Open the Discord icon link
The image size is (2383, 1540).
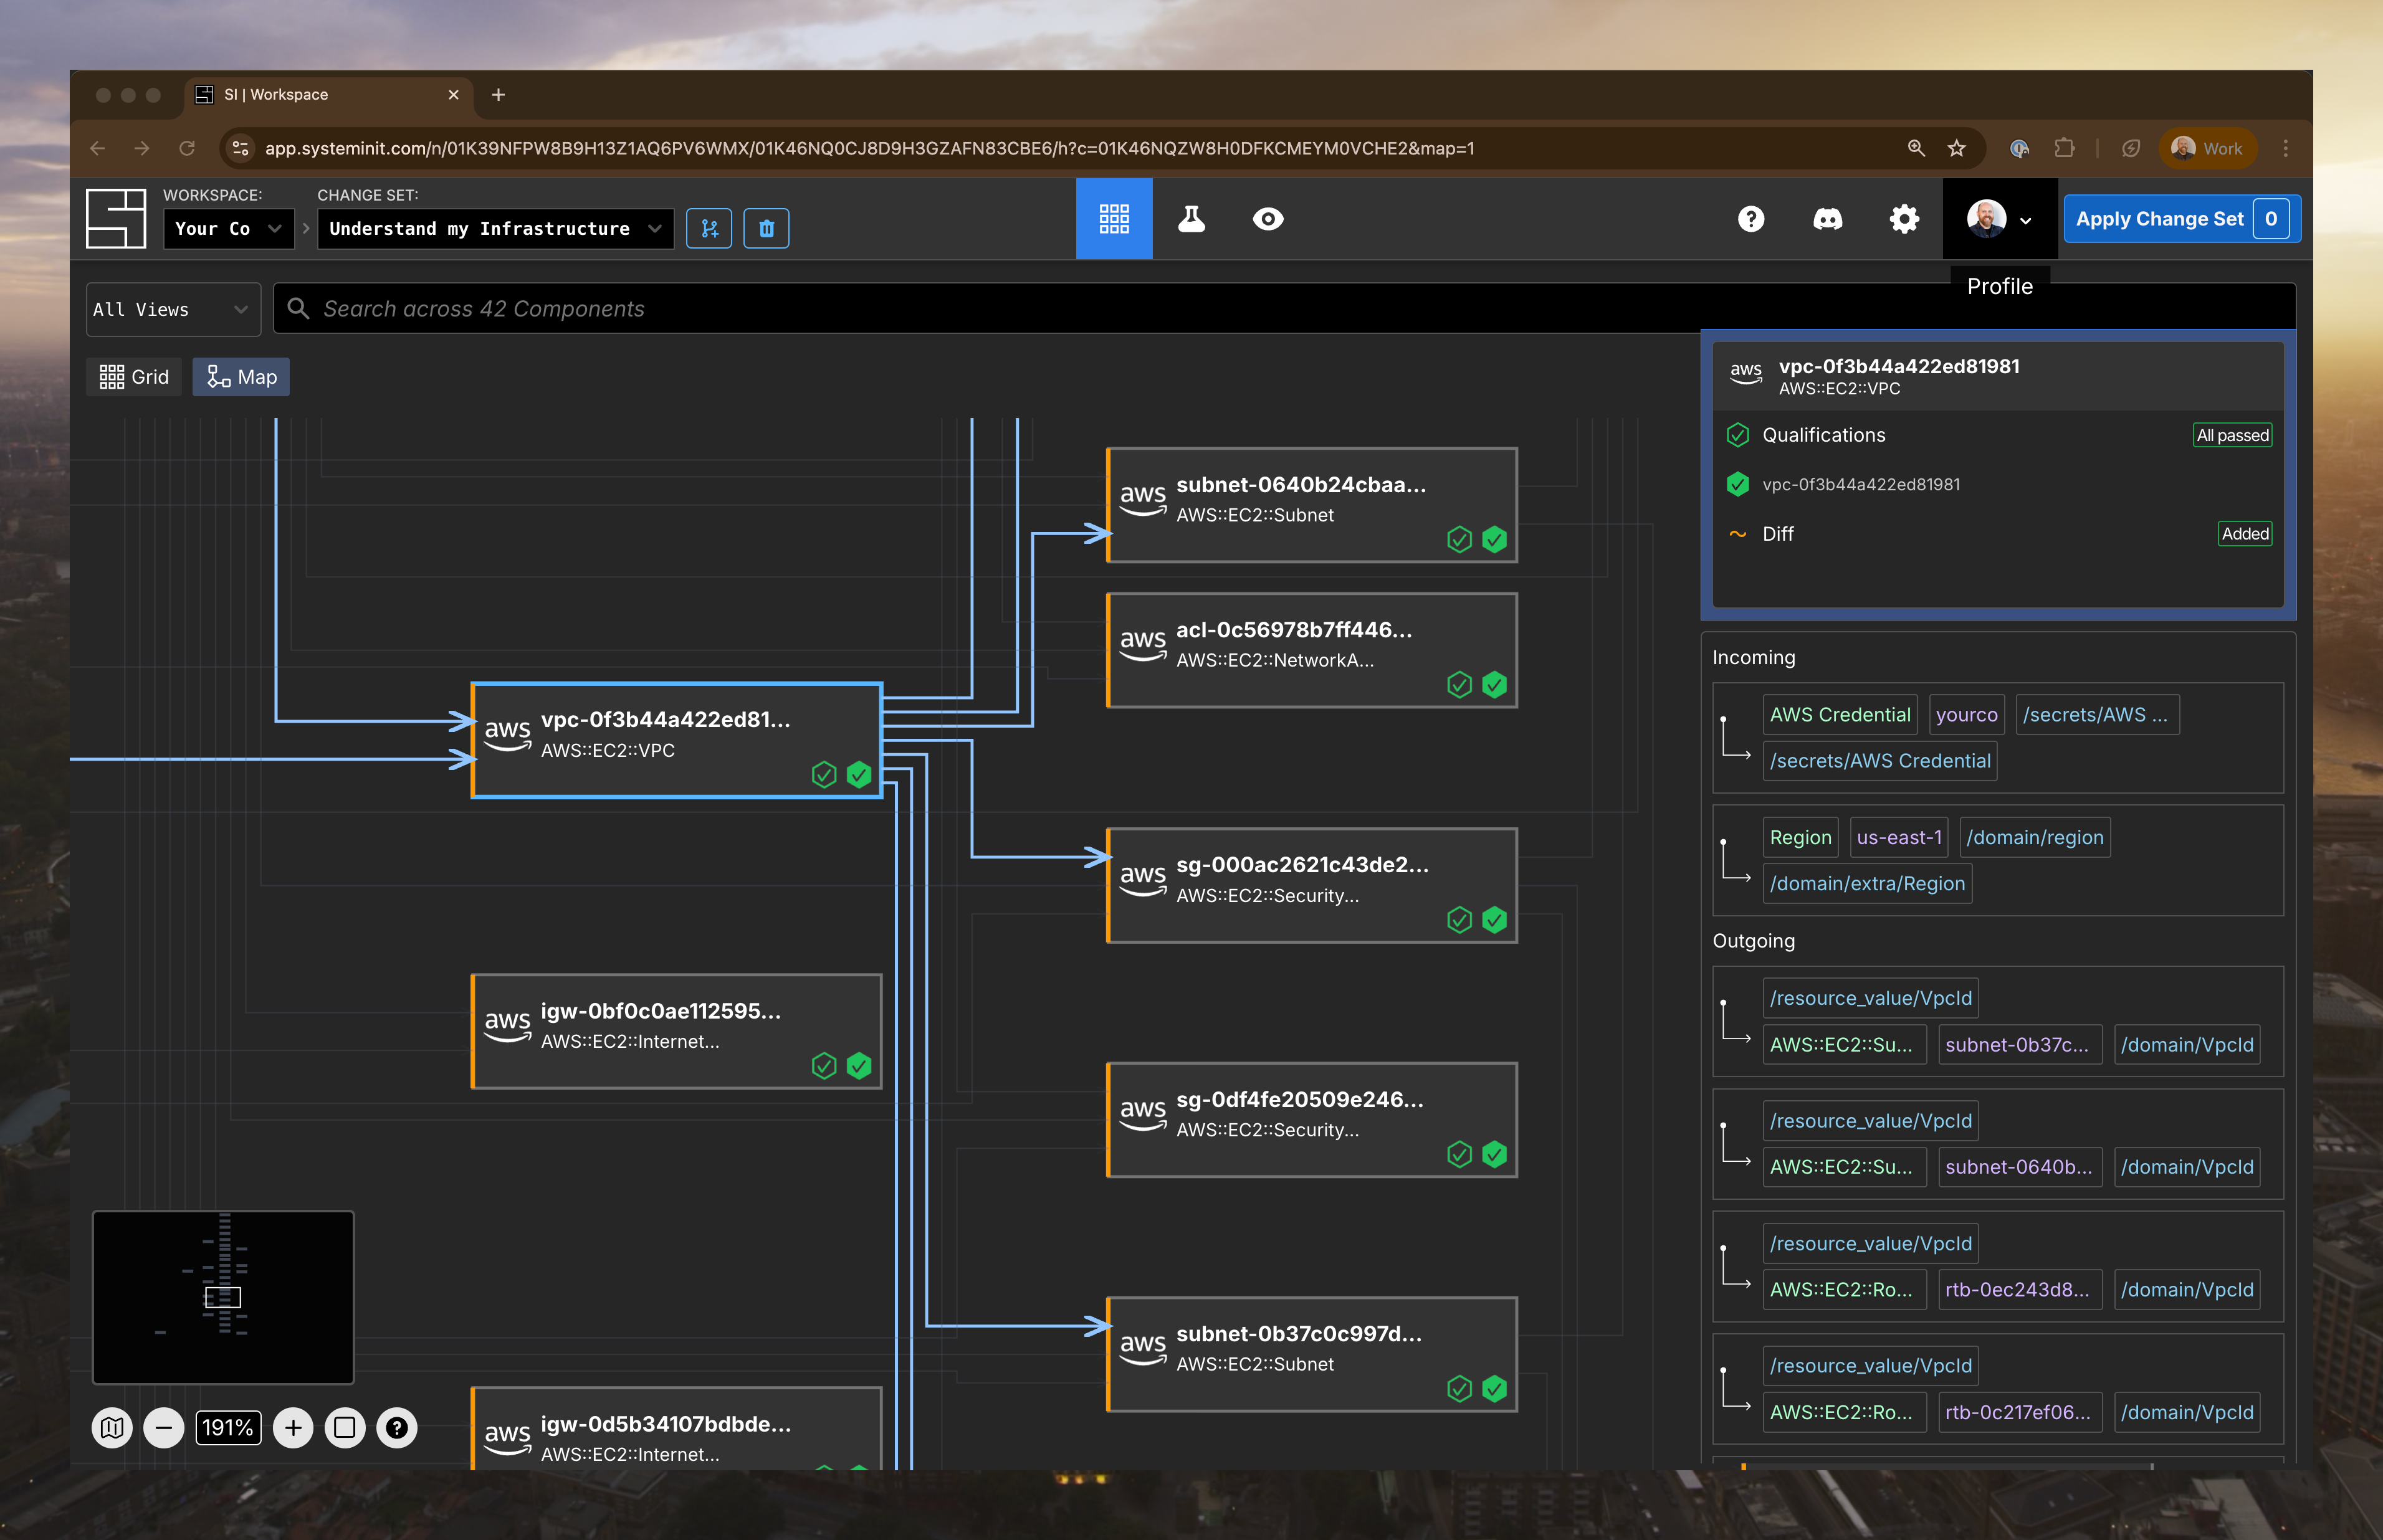pyautogui.click(x=1827, y=219)
